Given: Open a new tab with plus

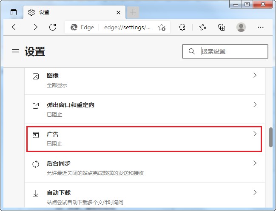Looking at the screenshot, I should 133,12.
